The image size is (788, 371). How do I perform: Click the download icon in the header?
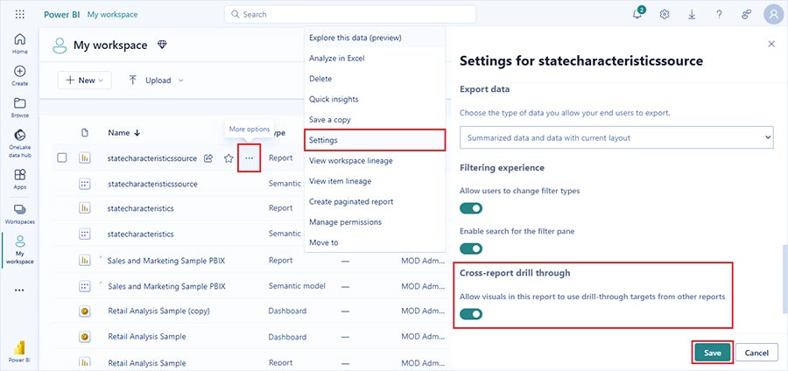click(692, 15)
